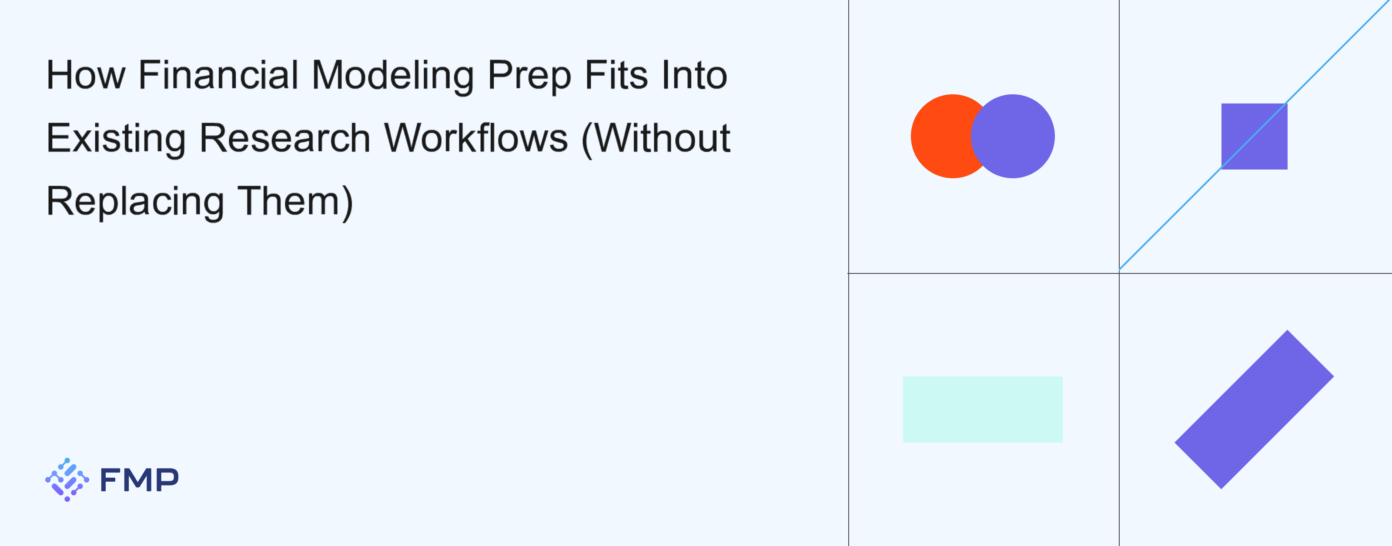Screen dimensions: 1392x546
Task: Click the tilted purple rectangle
Action: click(1254, 409)
